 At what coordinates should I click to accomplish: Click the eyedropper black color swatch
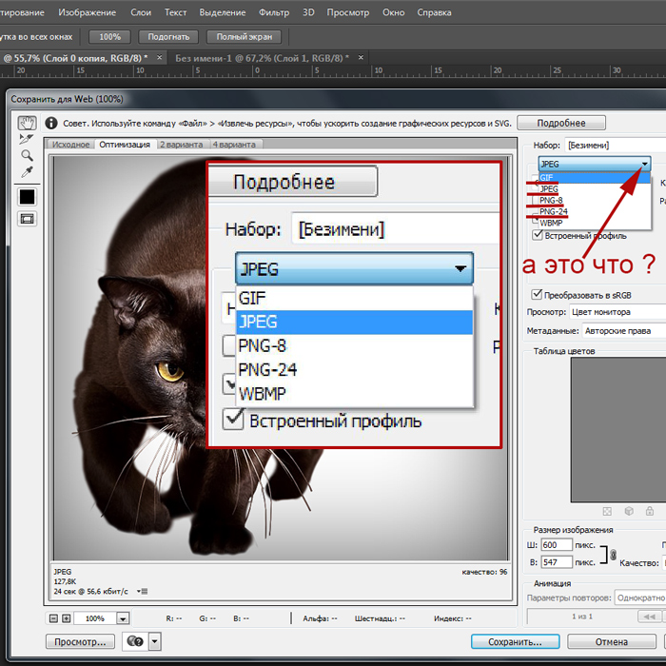[x=28, y=197]
